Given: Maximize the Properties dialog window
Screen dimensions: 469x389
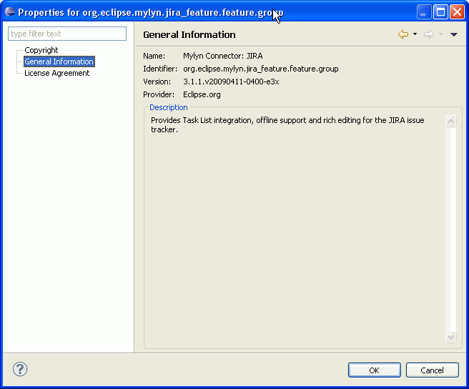Looking at the screenshot, I should tap(440, 12).
